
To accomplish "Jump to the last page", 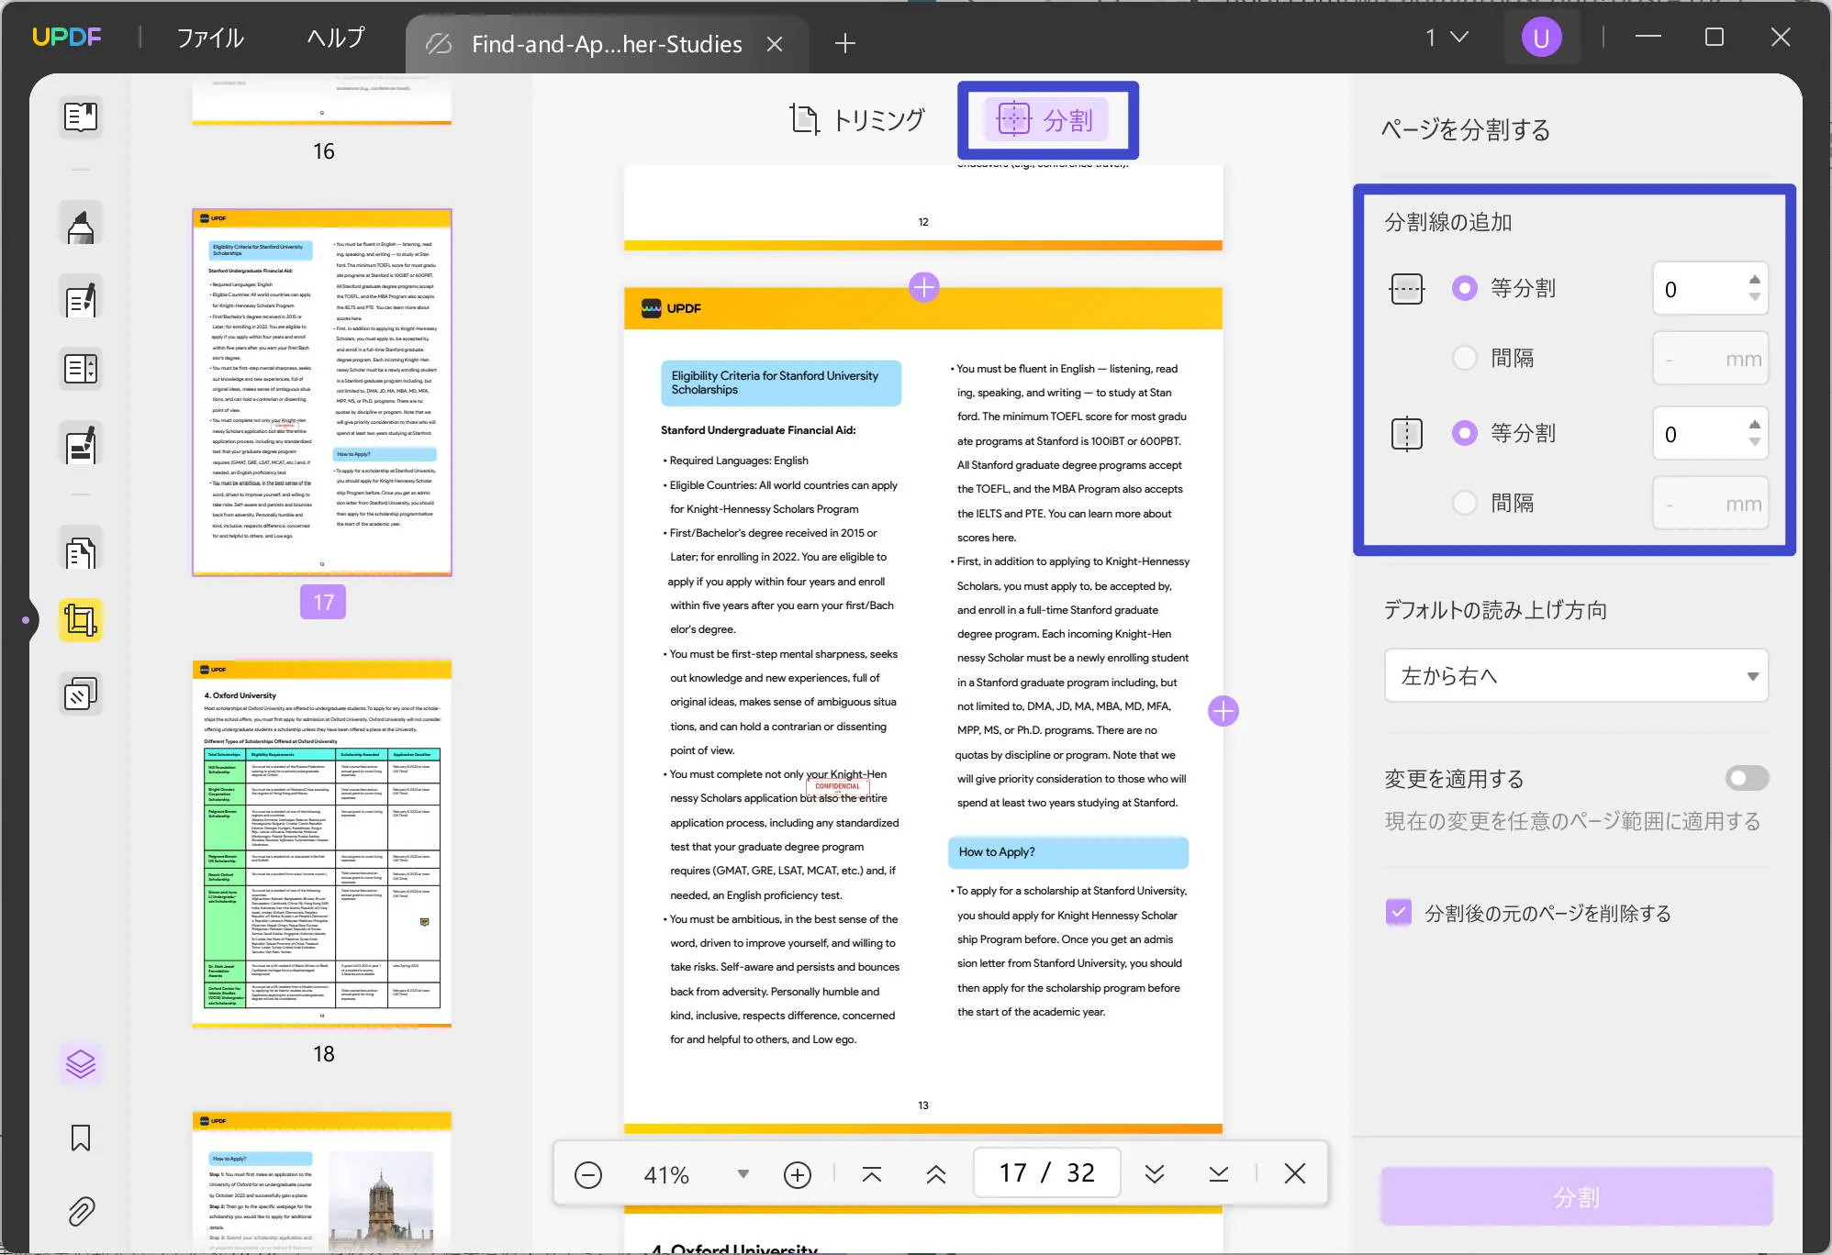I will (1219, 1173).
